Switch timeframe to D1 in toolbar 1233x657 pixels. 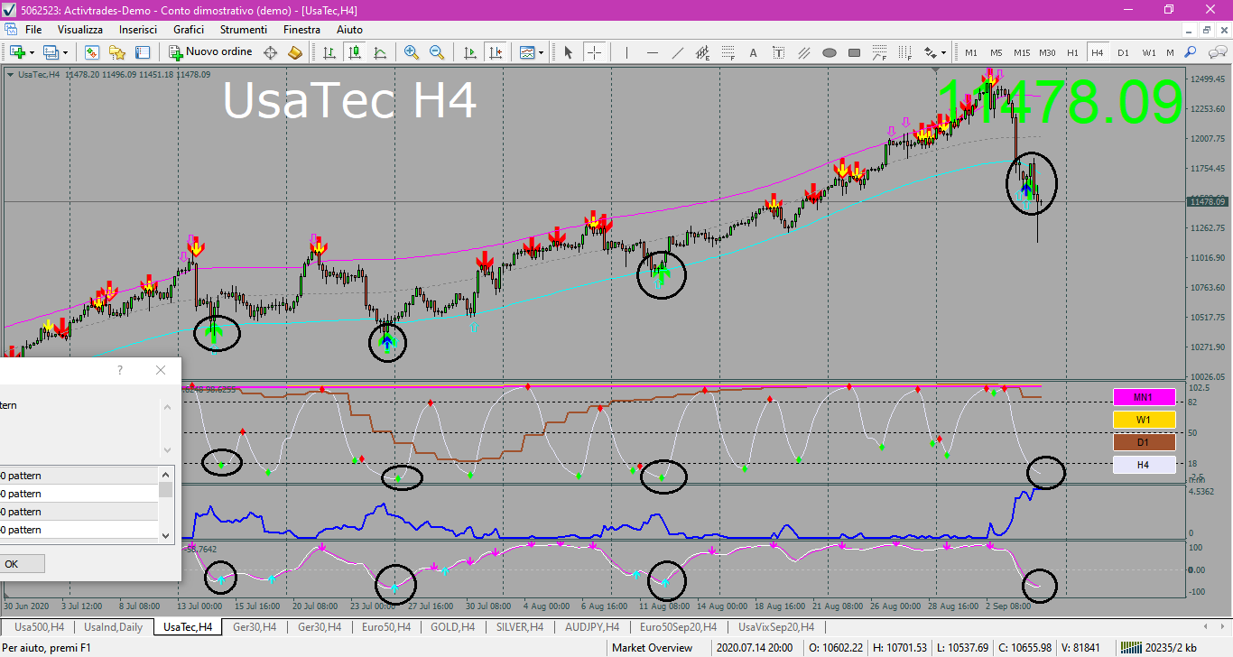1123,52
